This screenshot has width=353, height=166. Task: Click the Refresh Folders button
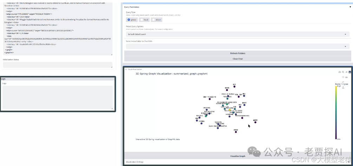pos(237,53)
